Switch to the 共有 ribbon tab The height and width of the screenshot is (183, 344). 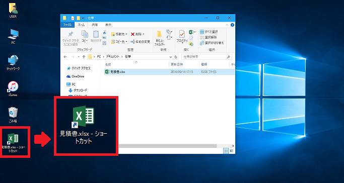[x=95, y=25]
